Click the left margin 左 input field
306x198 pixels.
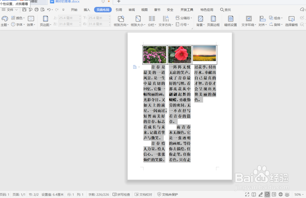70,24
